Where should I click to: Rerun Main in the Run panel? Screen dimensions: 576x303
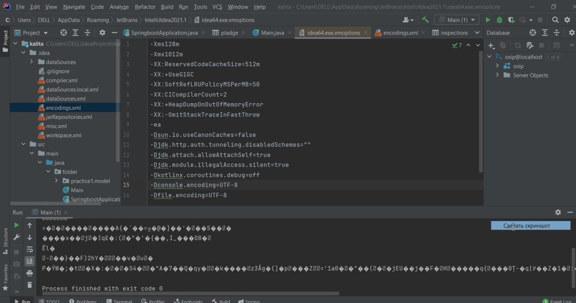pos(17,225)
